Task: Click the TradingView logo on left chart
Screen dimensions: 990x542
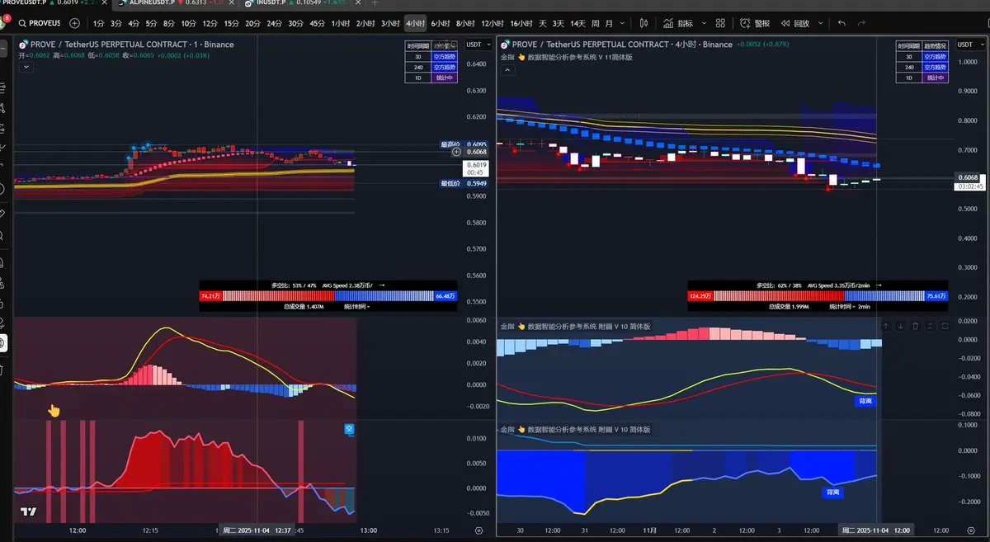Action: click(29, 511)
